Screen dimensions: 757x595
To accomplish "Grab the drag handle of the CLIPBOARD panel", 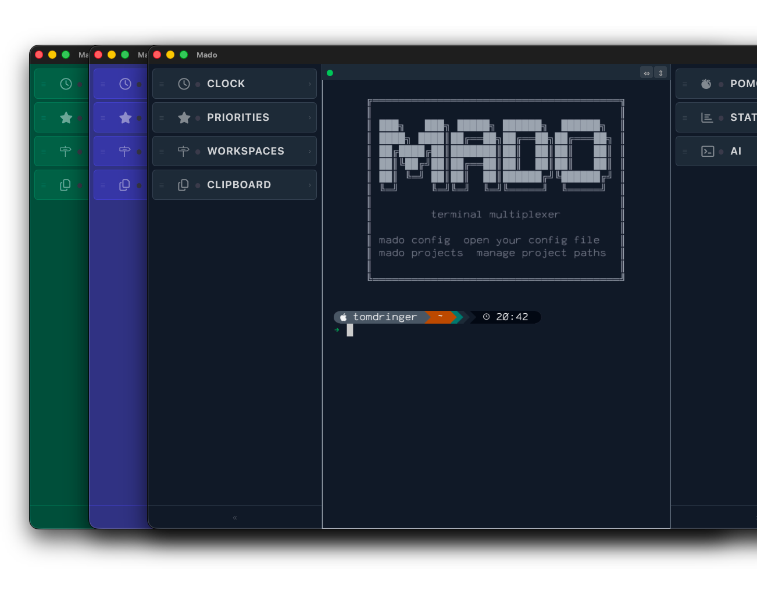I will [162, 185].
